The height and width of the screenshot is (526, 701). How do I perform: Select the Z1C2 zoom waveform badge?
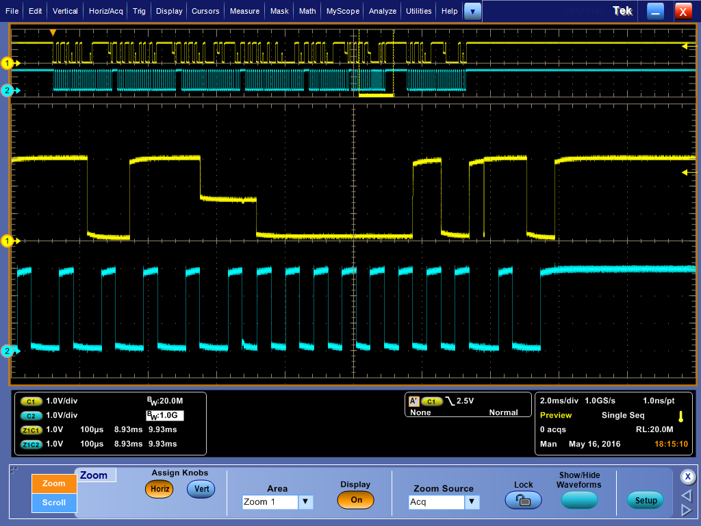coord(31,444)
